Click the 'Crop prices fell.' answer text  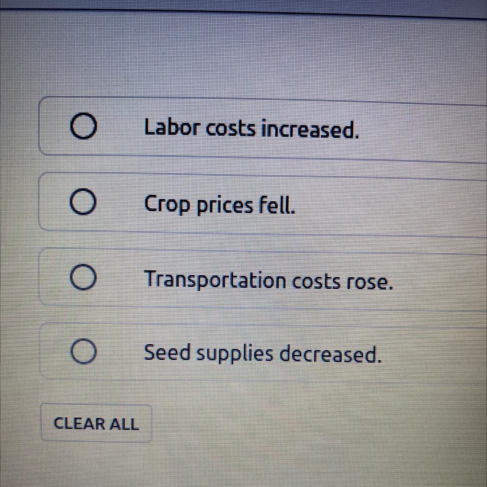[220, 205]
